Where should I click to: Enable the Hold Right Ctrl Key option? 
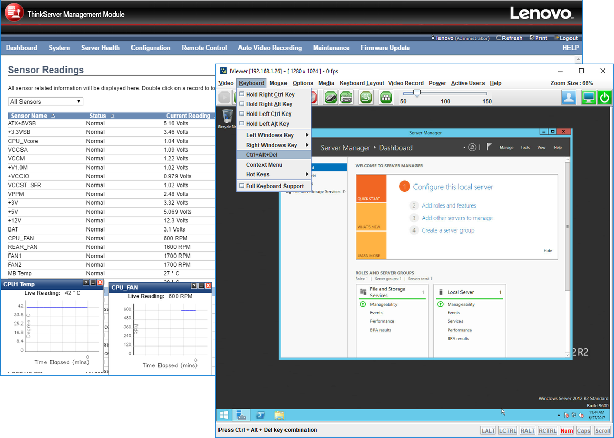coord(272,94)
